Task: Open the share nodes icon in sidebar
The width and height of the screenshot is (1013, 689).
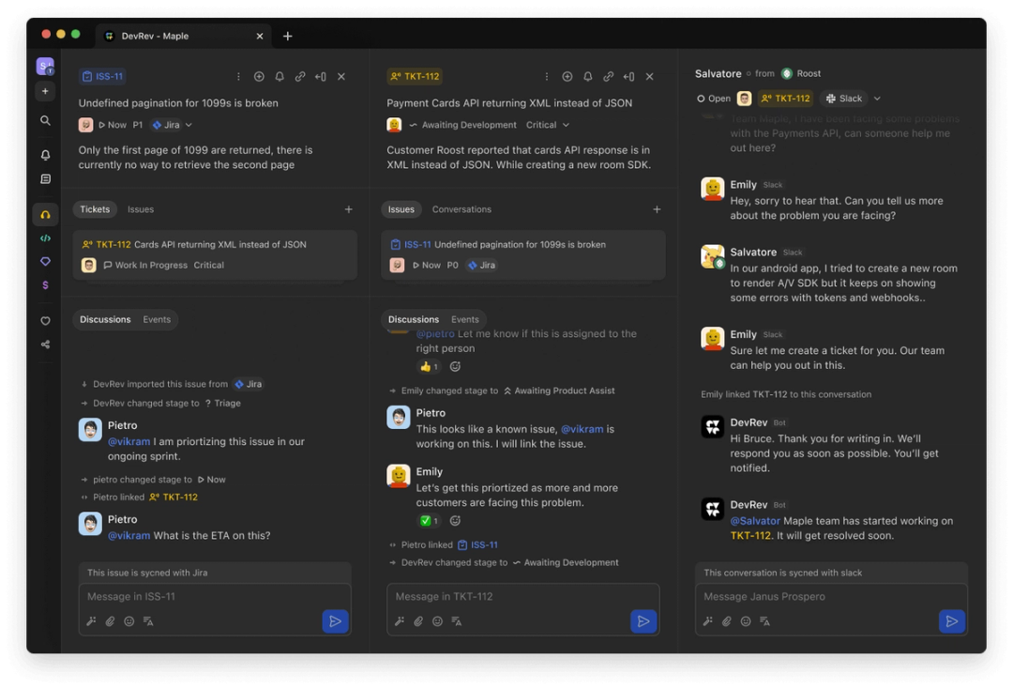Action: [45, 344]
